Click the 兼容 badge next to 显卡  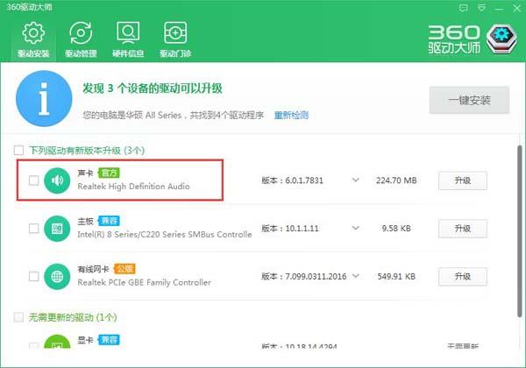coord(109,340)
